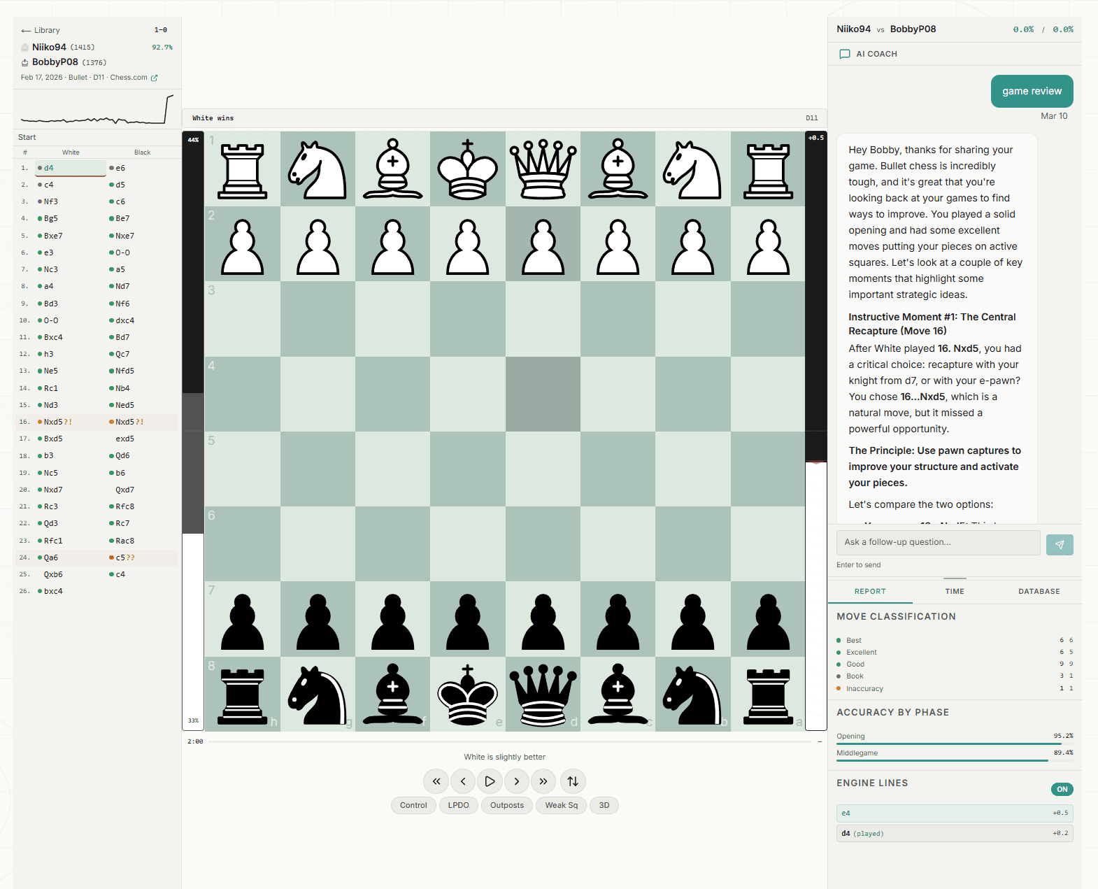The width and height of the screenshot is (1098, 889).
Task: Switch to the DATABASE tab
Action: click(1039, 592)
